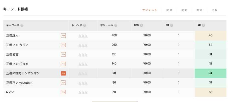230x102 pixels.
Task: Open the arrow icon for 正義名言
Action: tap(63, 55)
